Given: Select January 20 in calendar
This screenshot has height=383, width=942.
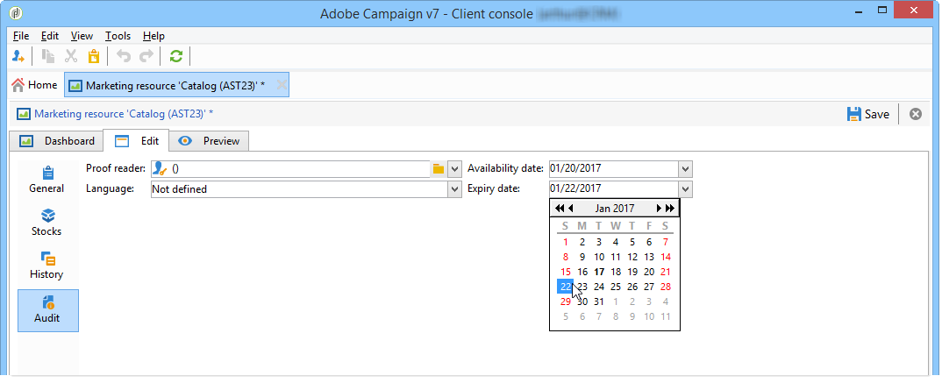Looking at the screenshot, I should pyautogui.click(x=649, y=272).
